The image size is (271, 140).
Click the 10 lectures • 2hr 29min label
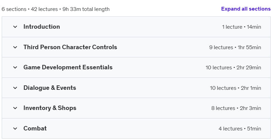(x=233, y=68)
